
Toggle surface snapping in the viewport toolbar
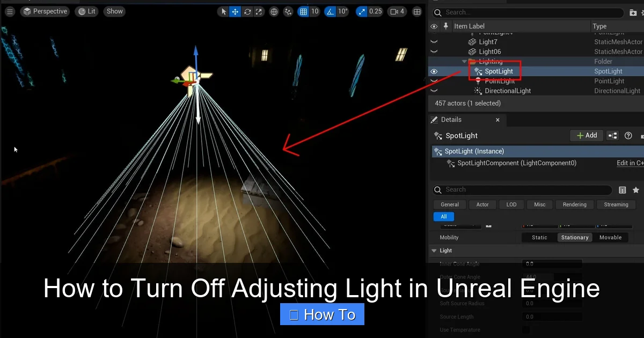click(288, 11)
